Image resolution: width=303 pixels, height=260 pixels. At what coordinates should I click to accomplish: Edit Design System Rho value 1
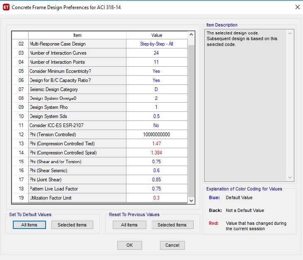(157, 107)
